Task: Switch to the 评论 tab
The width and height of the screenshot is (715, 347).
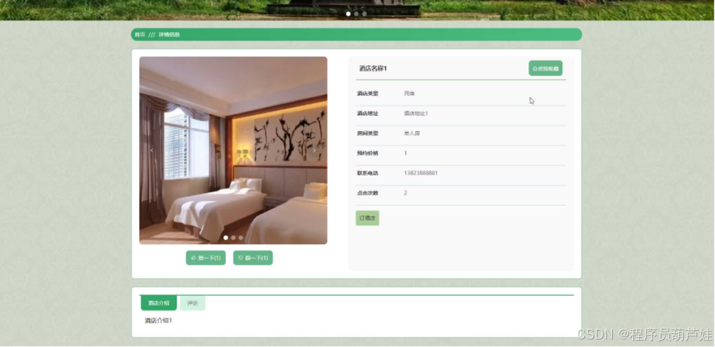Action: pos(192,303)
